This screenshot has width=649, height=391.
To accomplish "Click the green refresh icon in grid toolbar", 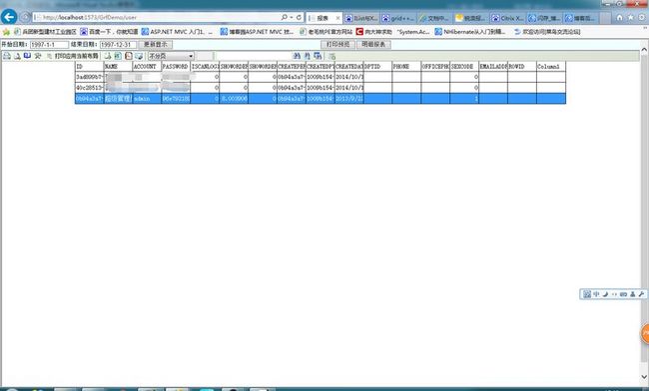I will click(x=331, y=56).
